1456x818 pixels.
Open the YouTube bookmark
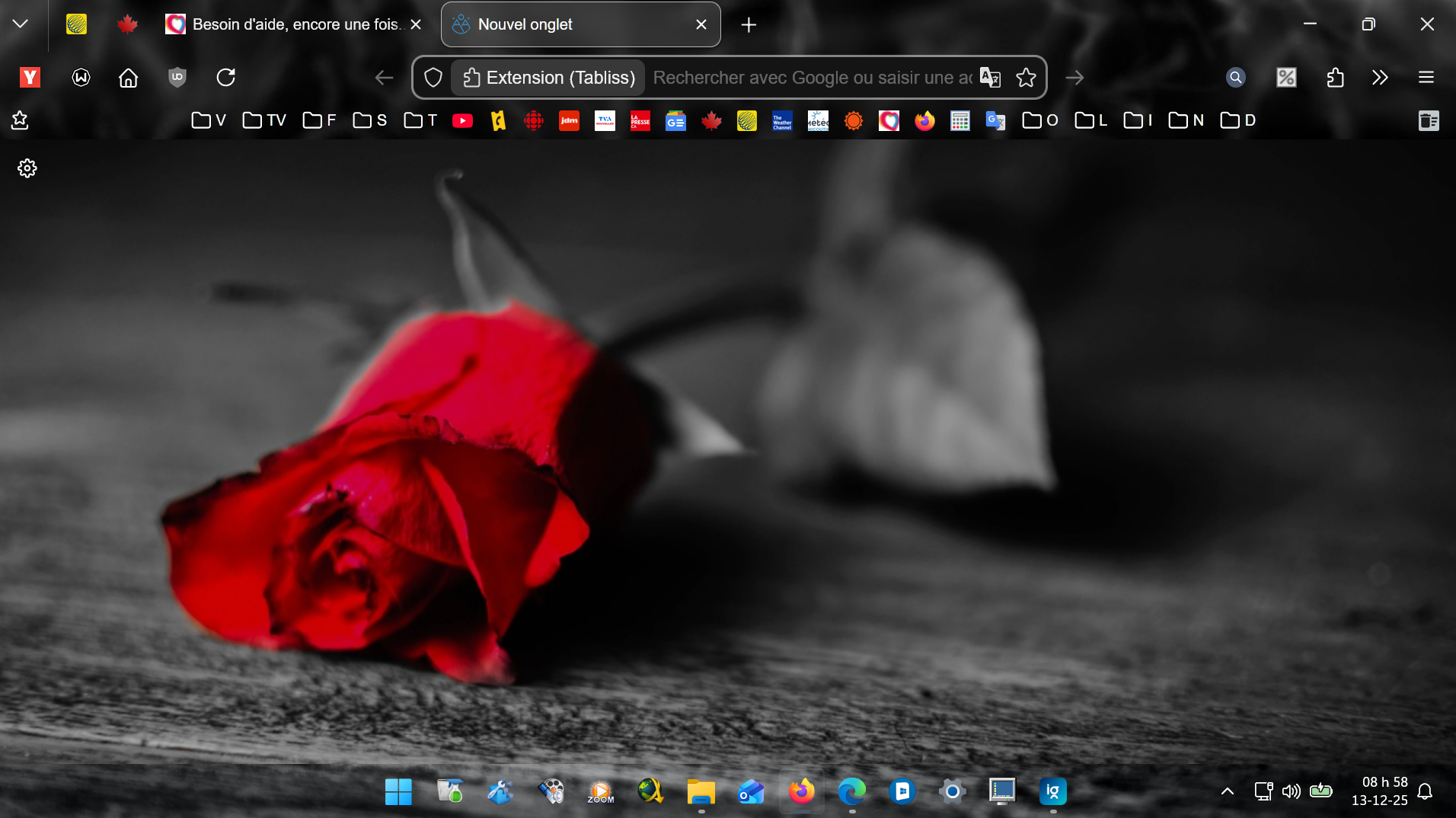(x=462, y=120)
